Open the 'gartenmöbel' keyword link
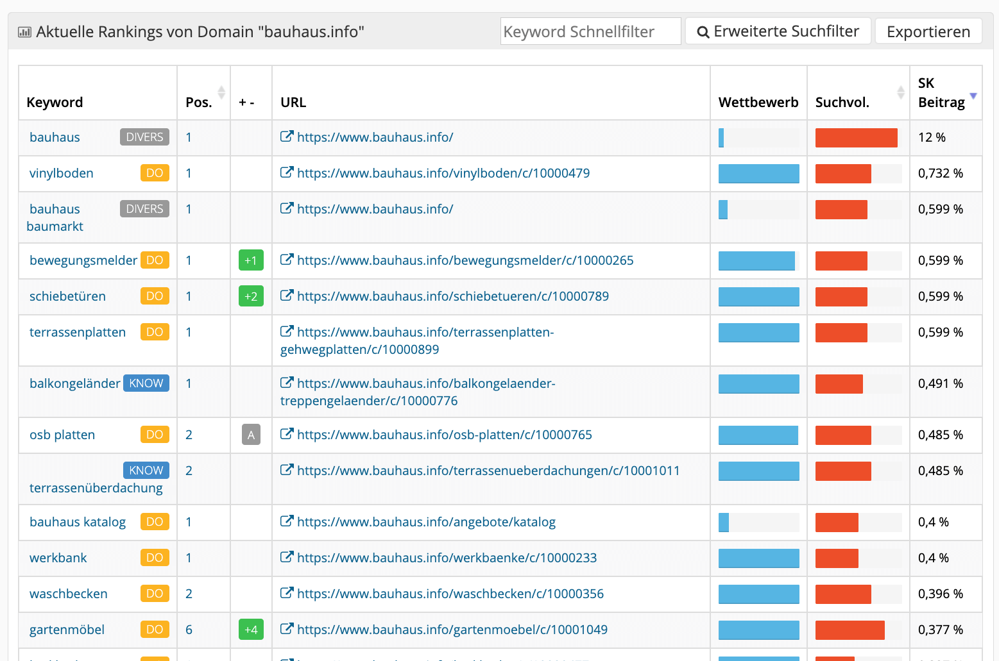 pos(67,630)
